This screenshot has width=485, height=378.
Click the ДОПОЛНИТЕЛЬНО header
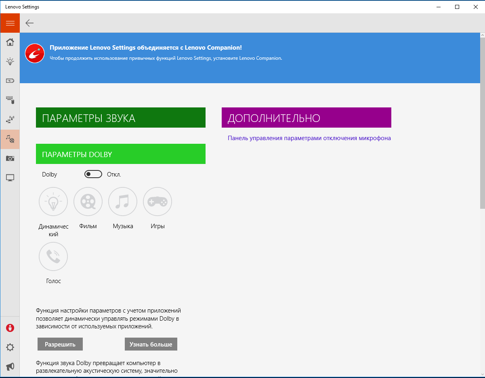[307, 118]
